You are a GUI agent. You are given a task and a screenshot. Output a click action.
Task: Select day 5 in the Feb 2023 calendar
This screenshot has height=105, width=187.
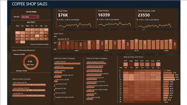point(46,30)
